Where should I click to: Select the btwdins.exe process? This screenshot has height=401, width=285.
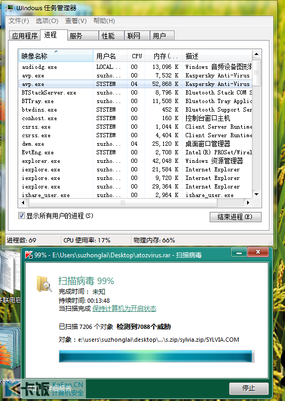pos(135,109)
